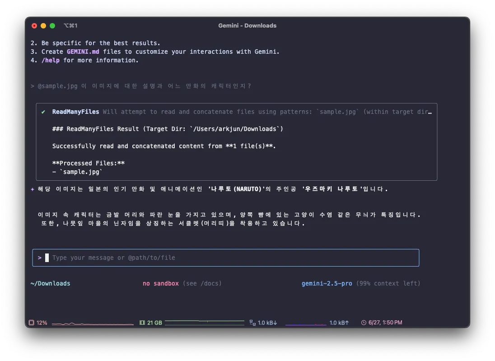Click the sparkle icon before Gemini's response

33,189
